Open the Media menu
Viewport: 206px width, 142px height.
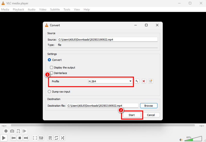pyautogui.click(x=5, y=10)
